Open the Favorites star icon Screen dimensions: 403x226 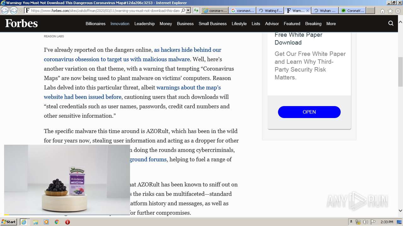(390, 11)
